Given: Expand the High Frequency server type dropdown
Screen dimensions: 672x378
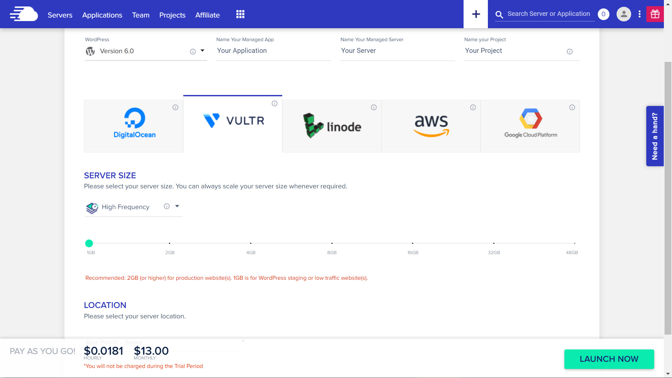Looking at the screenshot, I should pyautogui.click(x=177, y=206).
